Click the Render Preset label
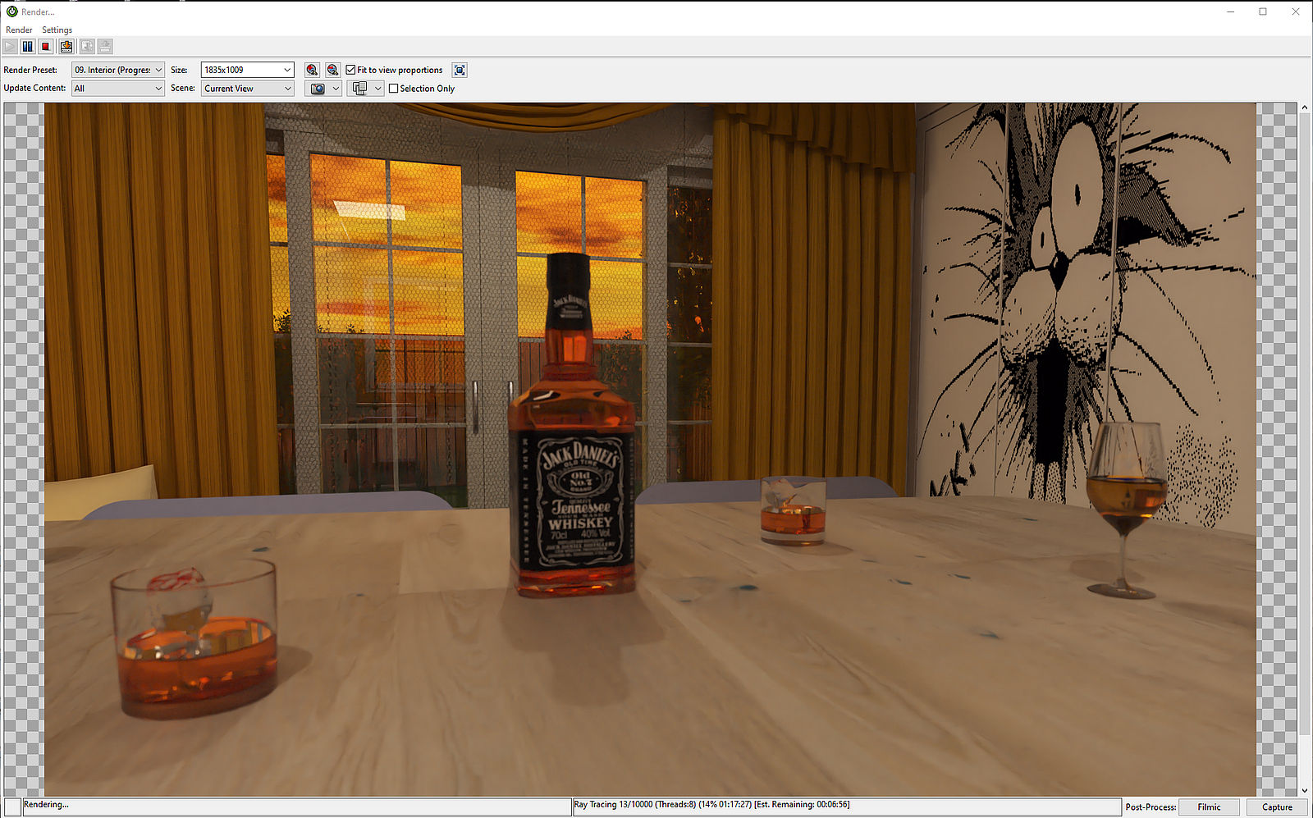This screenshot has width=1313, height=818. tap(30, 70)
